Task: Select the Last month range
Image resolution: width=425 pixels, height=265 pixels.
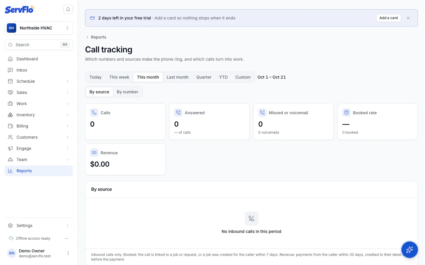Action: click(x=178, y=77)
